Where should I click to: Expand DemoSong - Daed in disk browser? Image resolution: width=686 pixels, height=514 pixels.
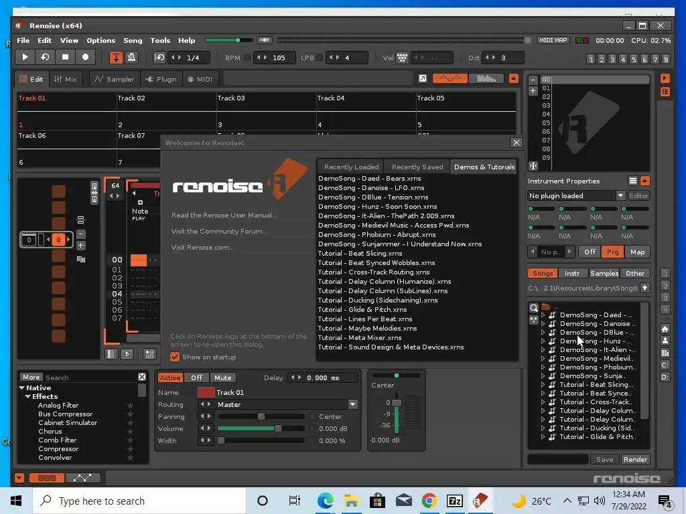point(543,315)
